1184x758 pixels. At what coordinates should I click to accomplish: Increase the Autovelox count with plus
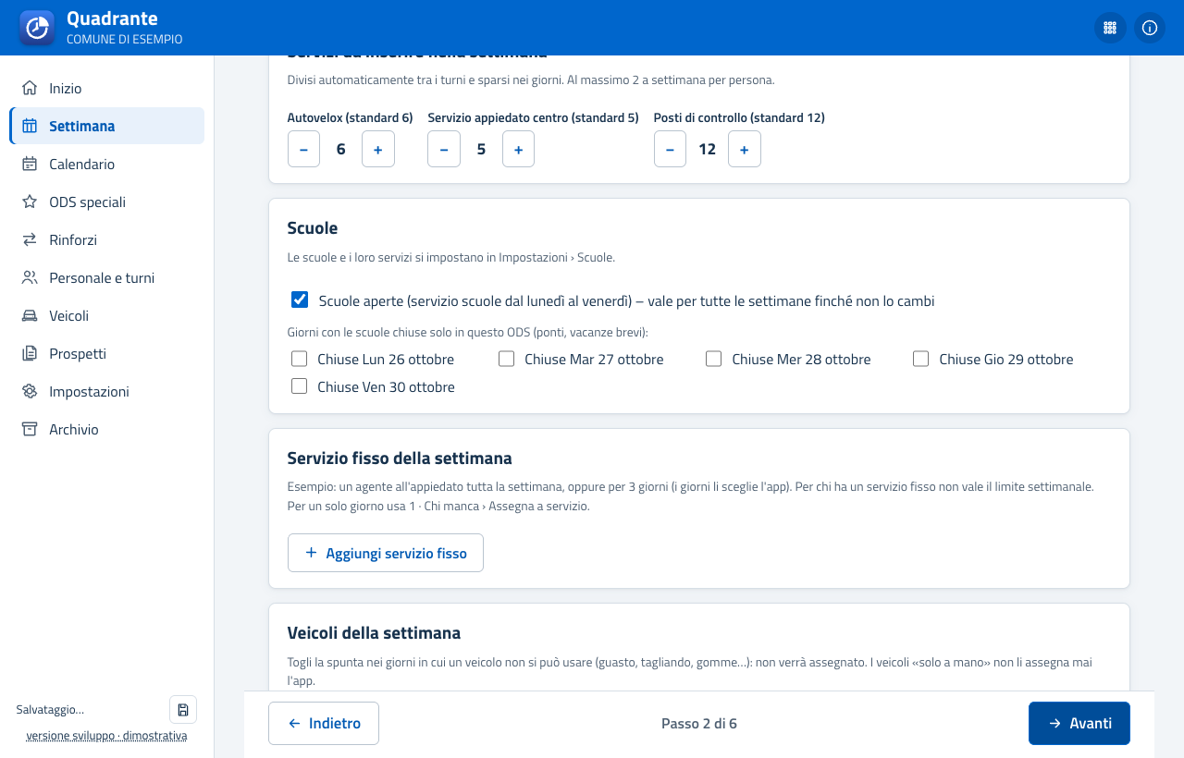tap(378, 149)
